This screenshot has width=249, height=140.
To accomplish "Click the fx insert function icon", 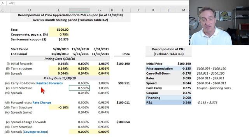I will 3,3.
